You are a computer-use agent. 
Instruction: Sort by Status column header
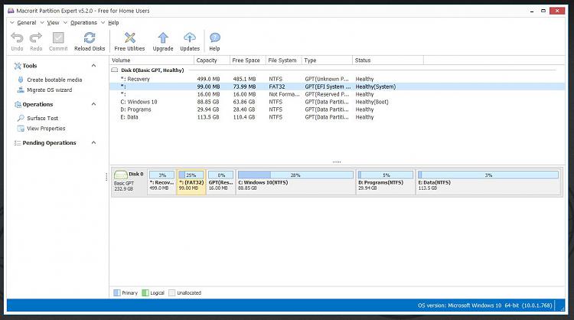click(x=388, y=60)
